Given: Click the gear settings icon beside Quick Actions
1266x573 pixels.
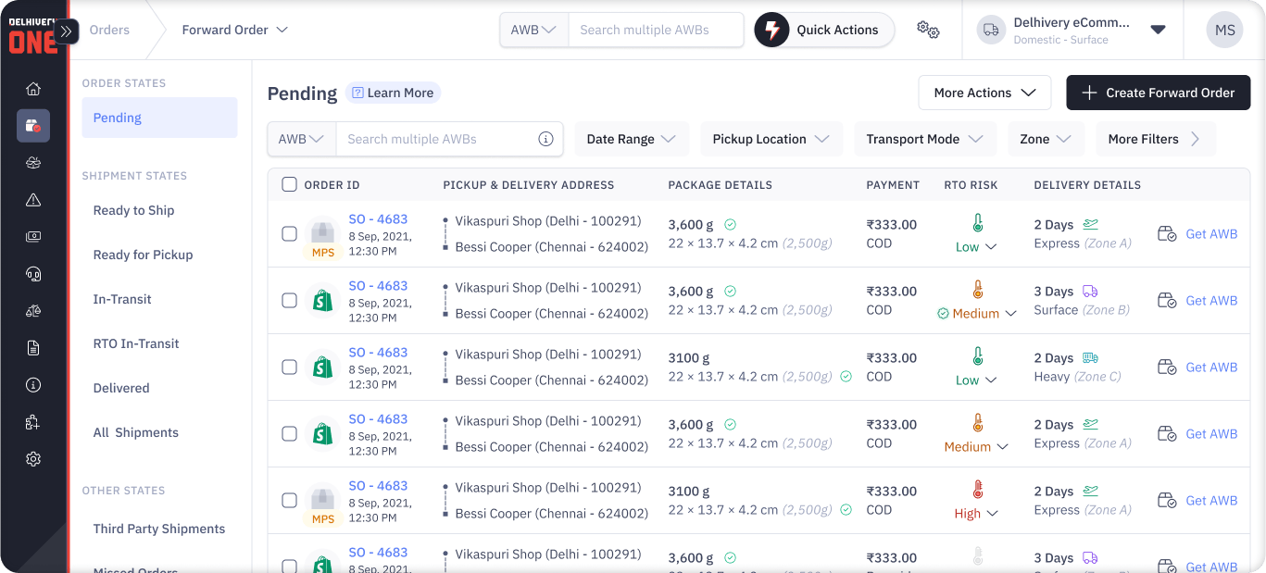Looking at the screenshot, I should [x=928, y=30].
